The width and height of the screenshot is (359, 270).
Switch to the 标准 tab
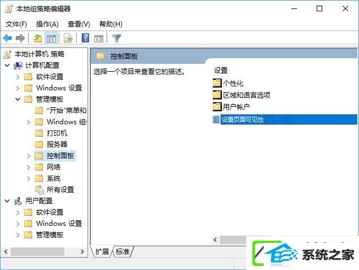coord(122,252)
